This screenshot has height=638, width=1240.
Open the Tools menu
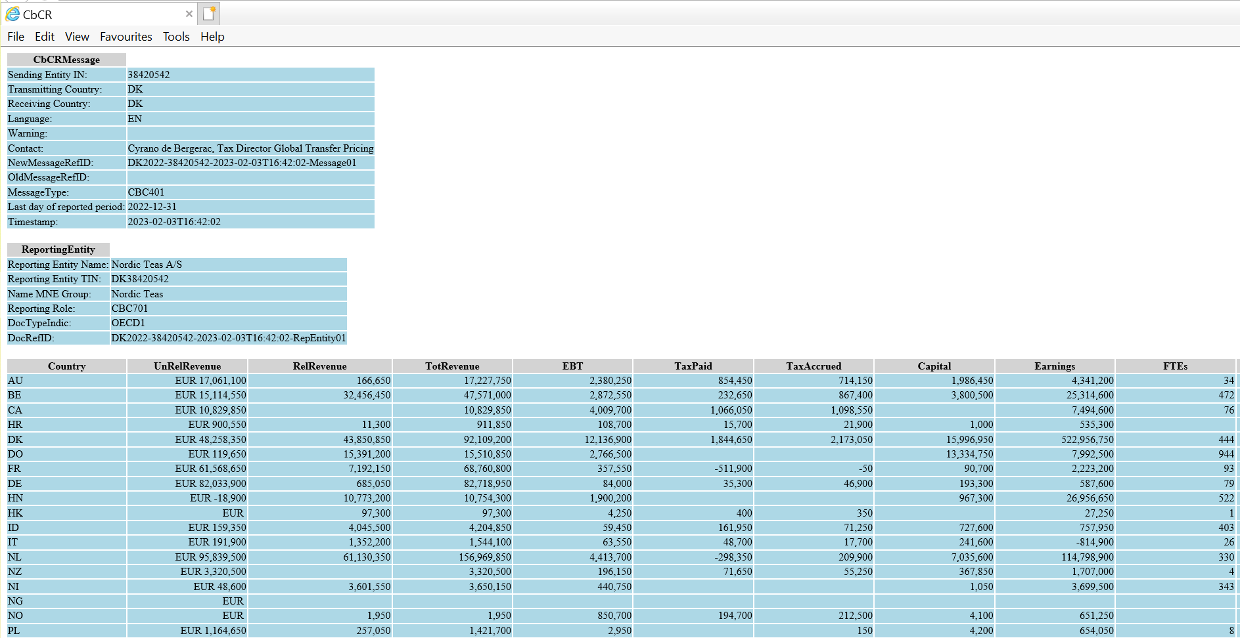176,37
